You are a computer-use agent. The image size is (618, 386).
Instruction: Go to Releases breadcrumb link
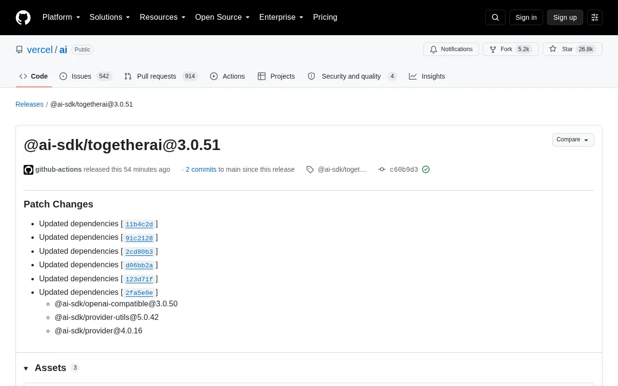point(29,104)
